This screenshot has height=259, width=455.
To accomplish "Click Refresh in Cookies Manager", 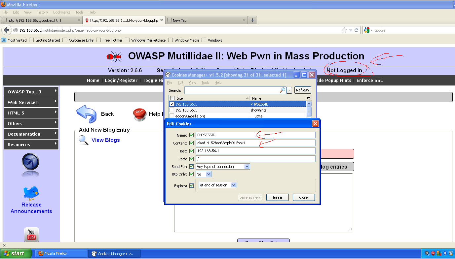I will coord(302,90).
